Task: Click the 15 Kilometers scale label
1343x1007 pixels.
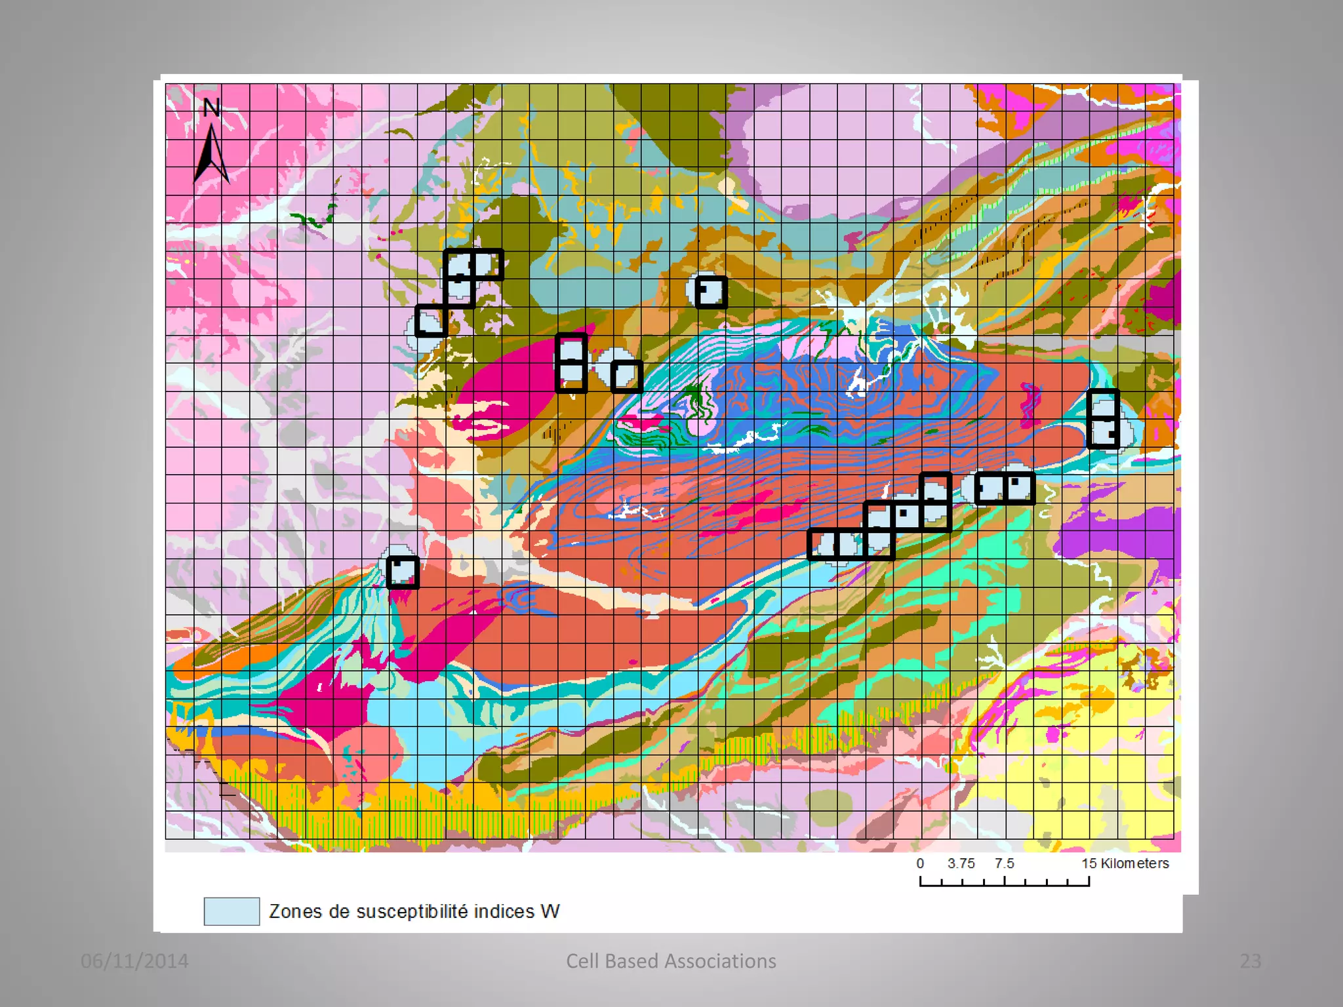Action: pyautogui.click(x=1125, y=863)
